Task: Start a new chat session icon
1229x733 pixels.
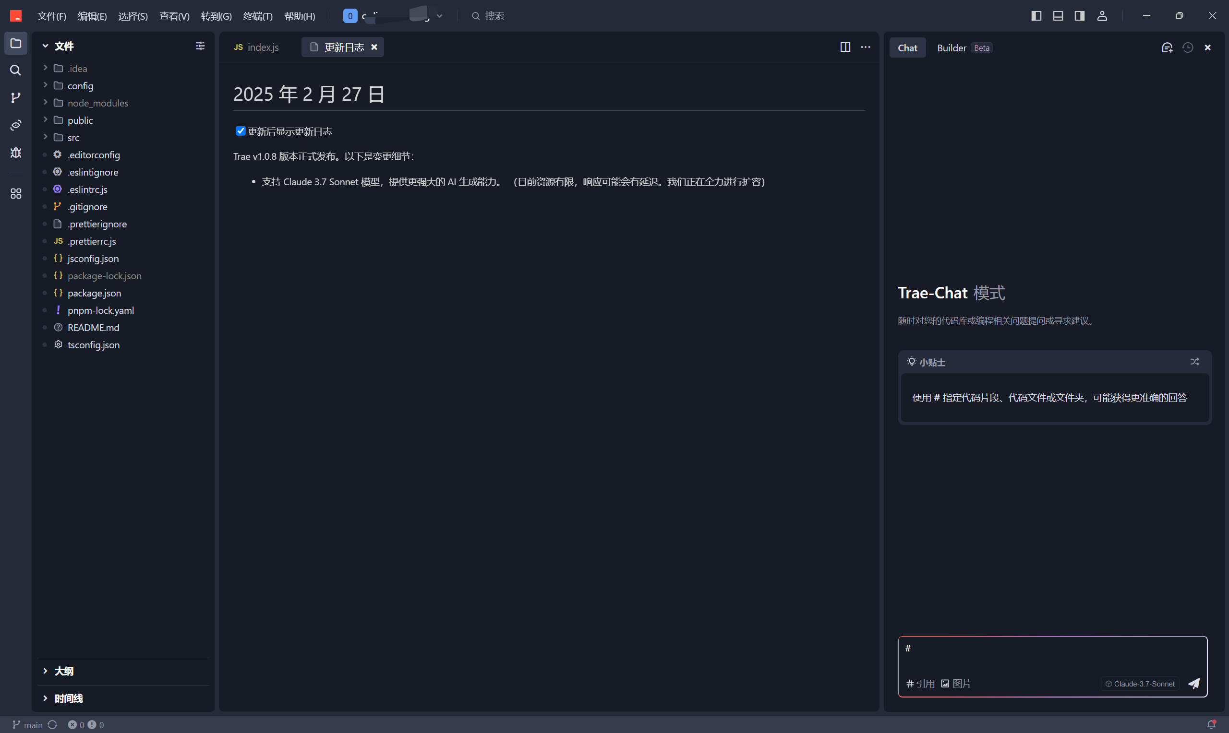Action: click(1167, 47)
